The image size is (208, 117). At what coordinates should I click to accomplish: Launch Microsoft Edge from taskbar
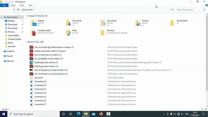click(78, 114)
